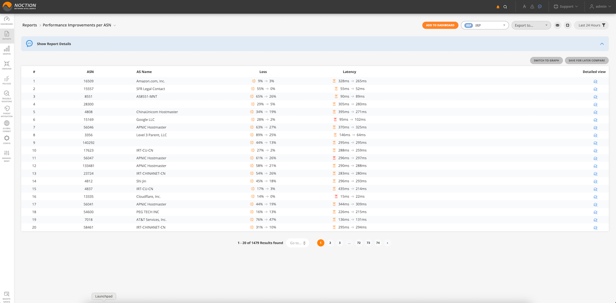Open the Last 24 Hours time filter
Image resolution: width=616 pixels, height=303 pixels.
click(x=592, y=25)
